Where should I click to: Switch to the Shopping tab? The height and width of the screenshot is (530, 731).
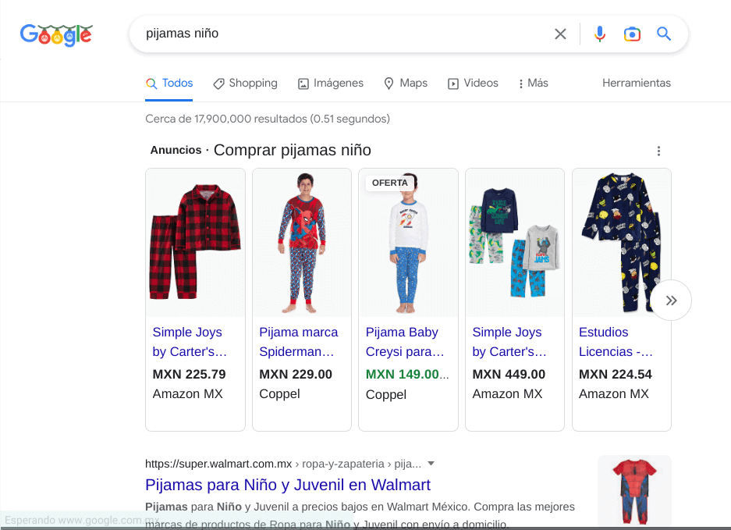(x=245, y=83)
